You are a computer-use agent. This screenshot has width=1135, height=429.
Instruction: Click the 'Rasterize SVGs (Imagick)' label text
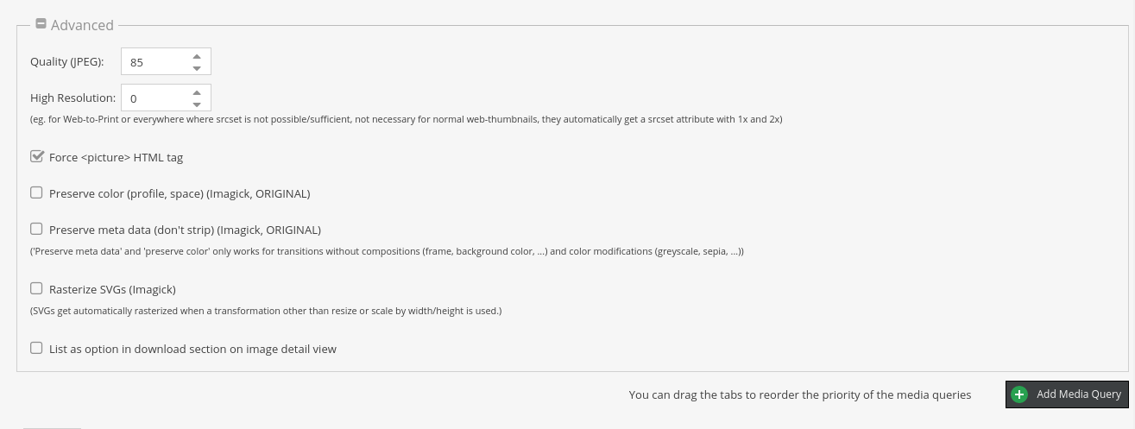coord(112,289)
